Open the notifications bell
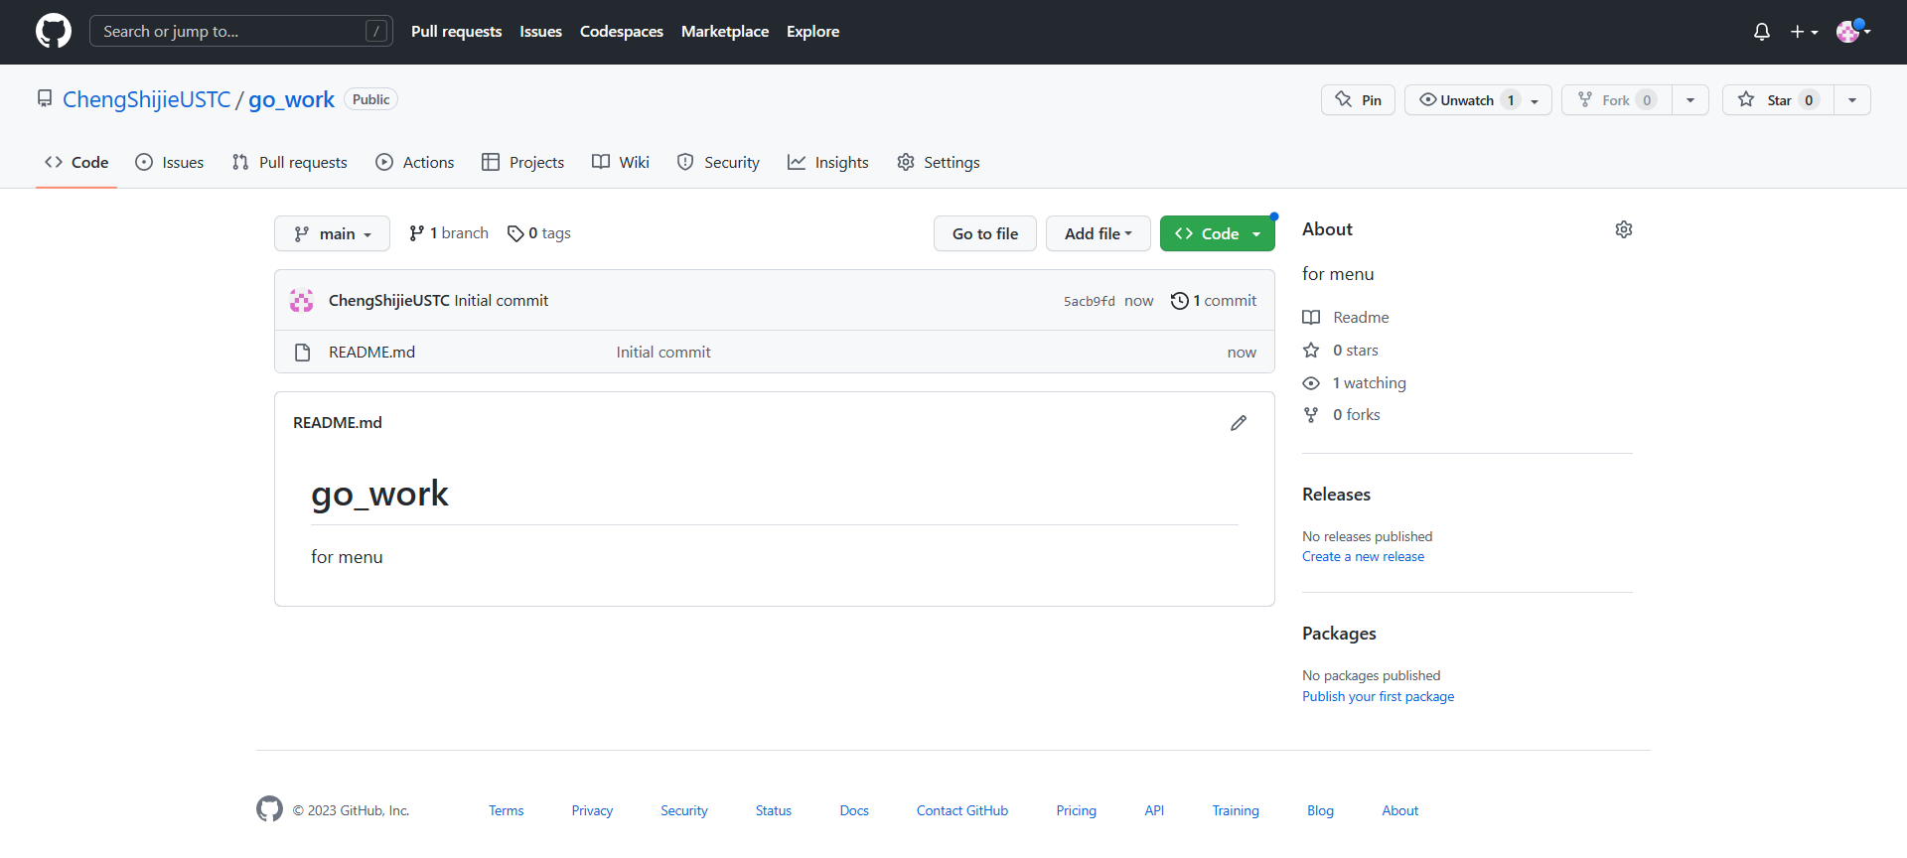This screenshot has width=1907, height=858. [x=1761, y=32]
